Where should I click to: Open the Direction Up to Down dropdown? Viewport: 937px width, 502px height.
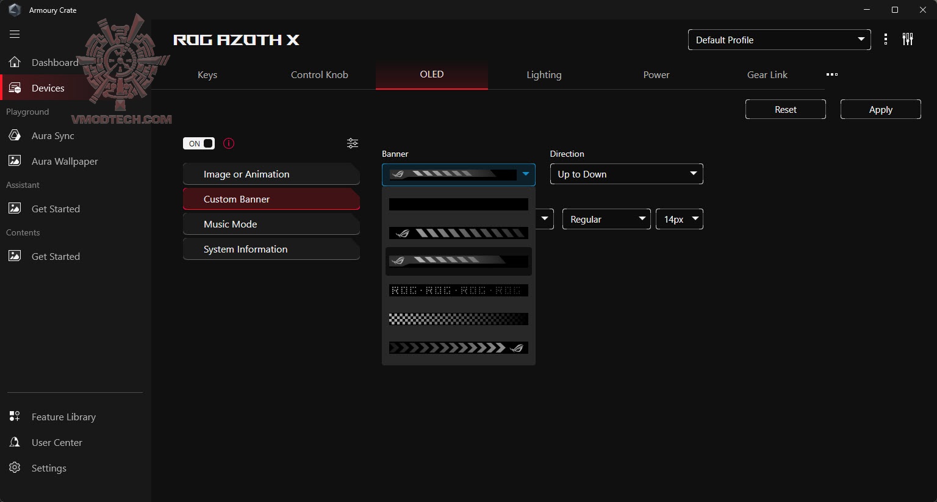tap(626, 174)
